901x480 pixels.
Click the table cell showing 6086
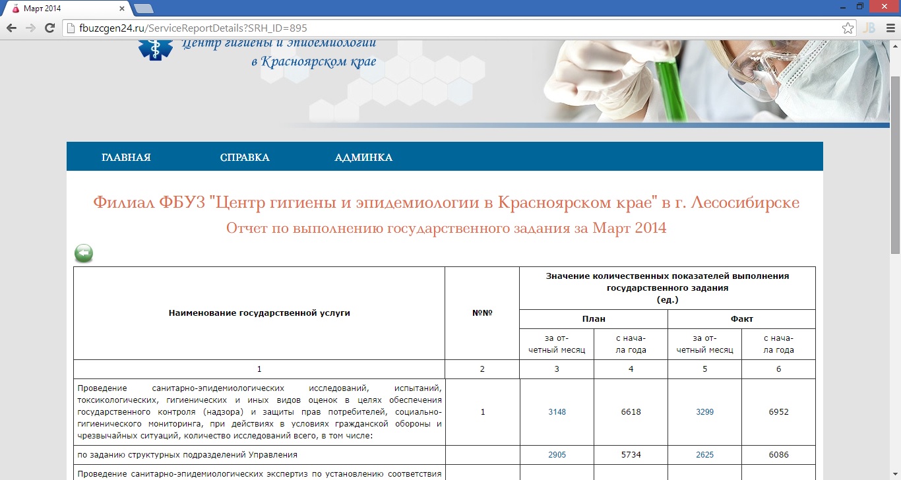(x=779, y=454)
